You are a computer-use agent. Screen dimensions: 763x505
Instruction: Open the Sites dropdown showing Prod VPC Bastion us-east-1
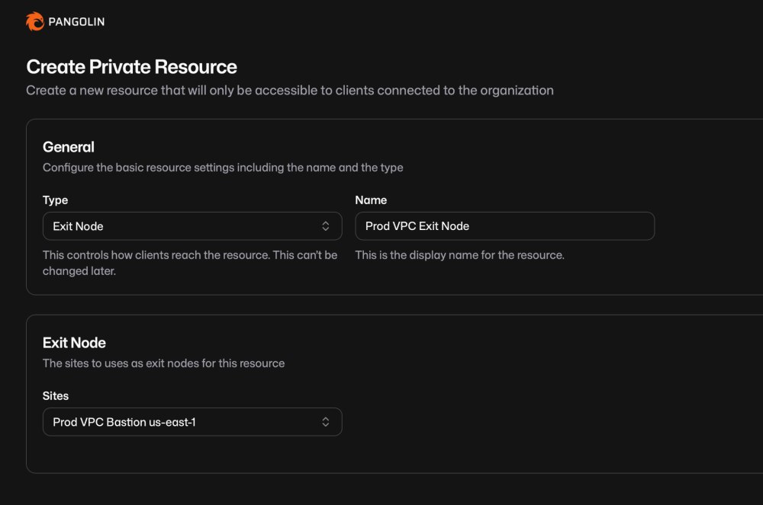(192, 421)
